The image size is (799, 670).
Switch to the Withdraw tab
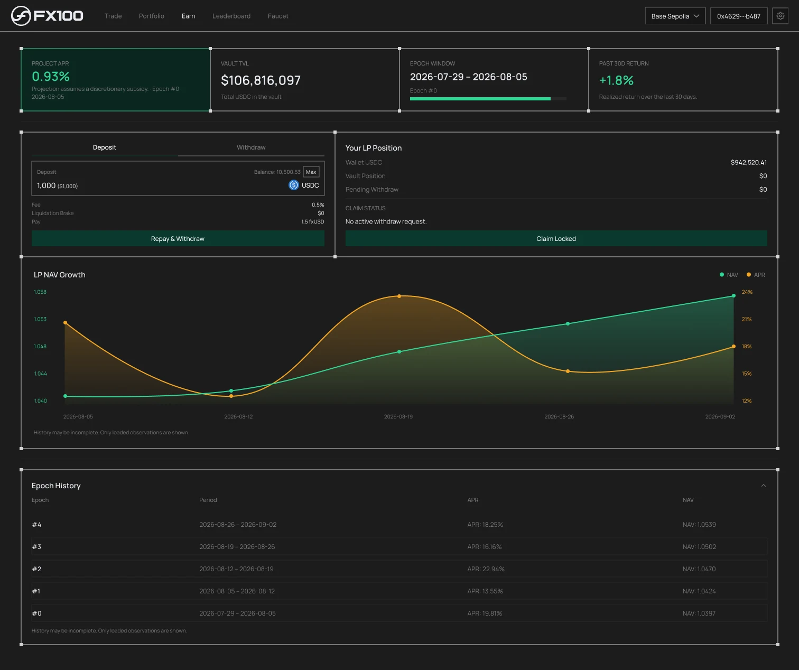tap(251, 147)
